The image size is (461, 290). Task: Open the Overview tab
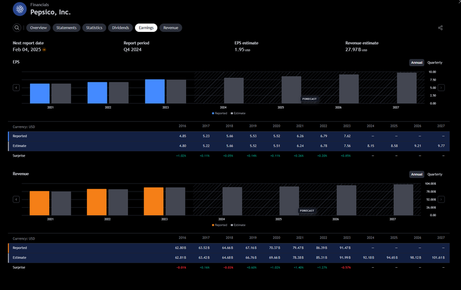click(x=38, y=28)
